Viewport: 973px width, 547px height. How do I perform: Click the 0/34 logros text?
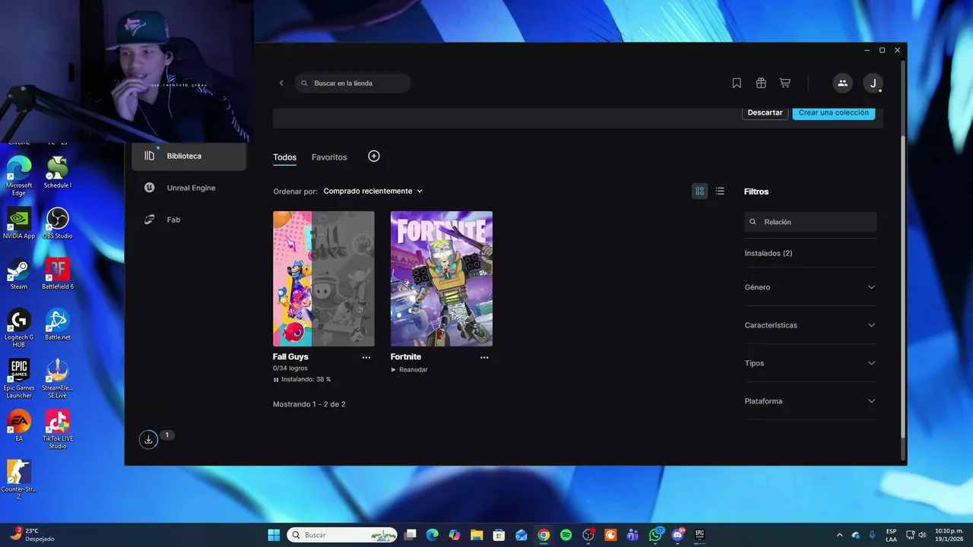pos(290,368)
